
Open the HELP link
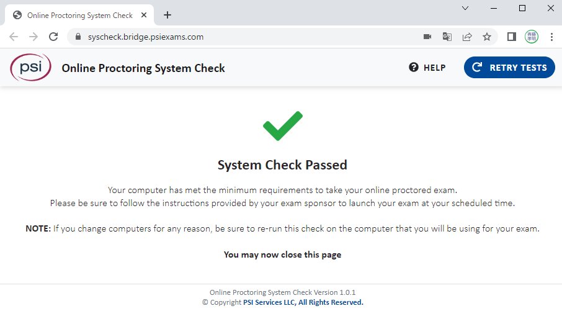pyautogui.click(x=427, y=68)
